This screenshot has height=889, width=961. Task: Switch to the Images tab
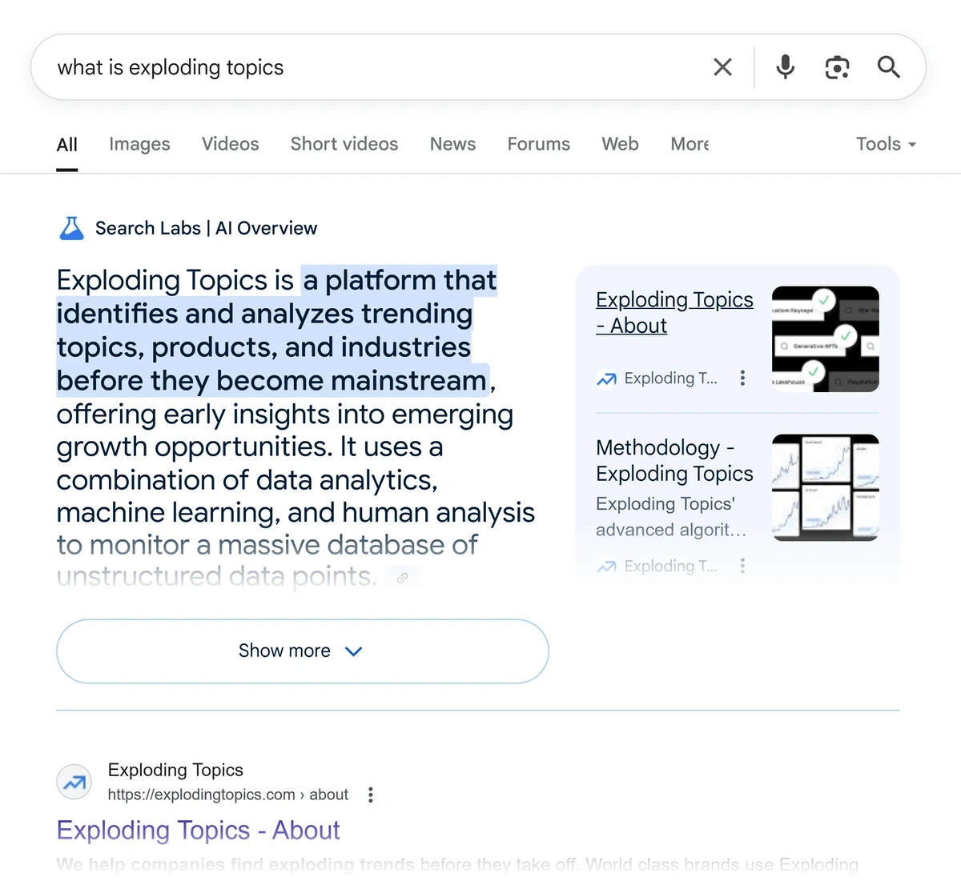pyautogui.click(x=139, y=144)
